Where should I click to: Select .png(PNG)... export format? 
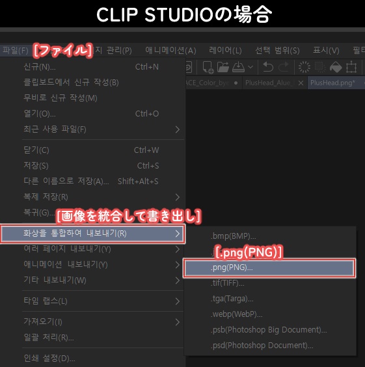point(269,267)
